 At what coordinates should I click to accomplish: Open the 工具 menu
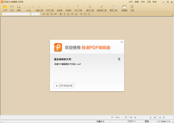[x=148, y=2]
